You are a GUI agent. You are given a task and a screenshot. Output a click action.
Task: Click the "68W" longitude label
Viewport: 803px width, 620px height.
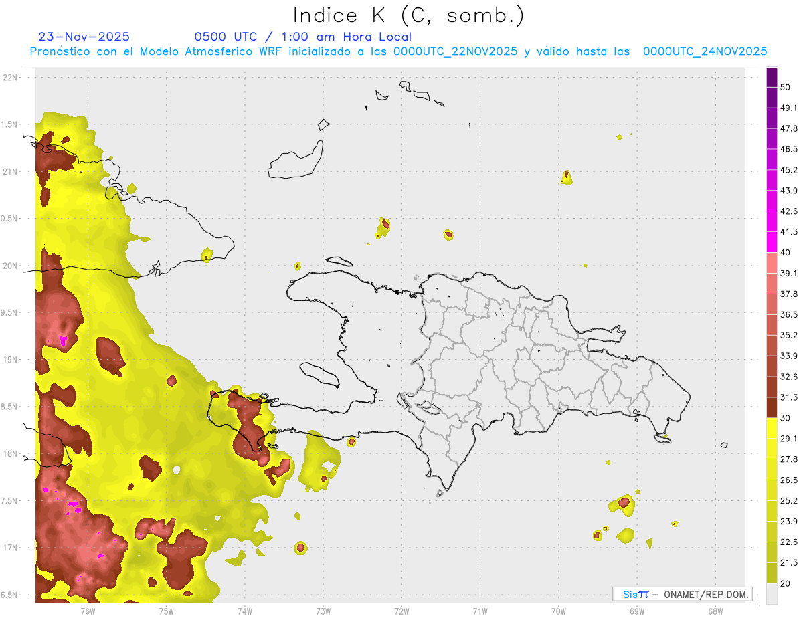(x=715, y=611)
